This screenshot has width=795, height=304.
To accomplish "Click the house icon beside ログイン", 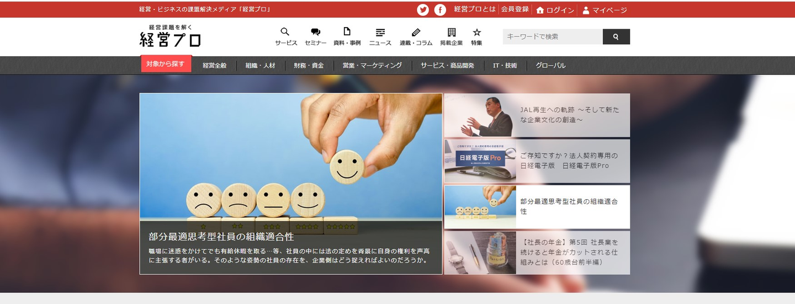I will (x=540, y=10).
